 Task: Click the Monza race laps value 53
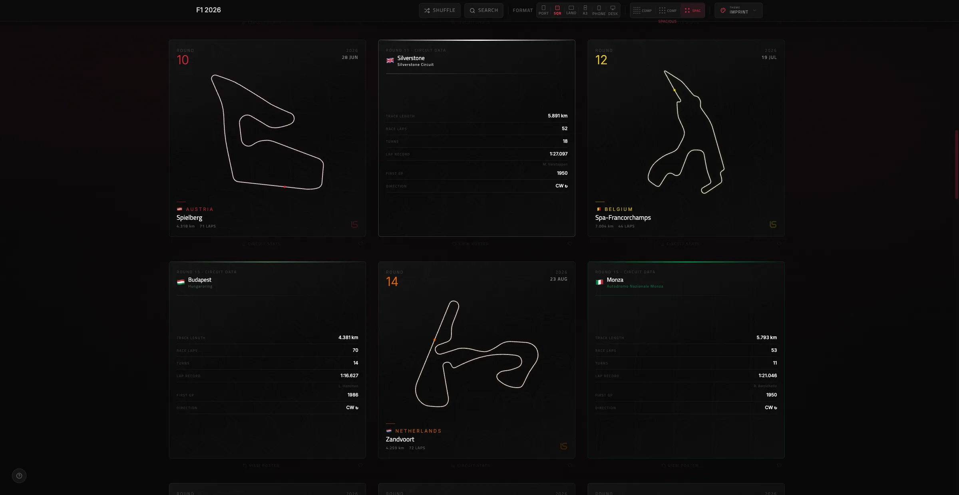[x=774, y=350]
